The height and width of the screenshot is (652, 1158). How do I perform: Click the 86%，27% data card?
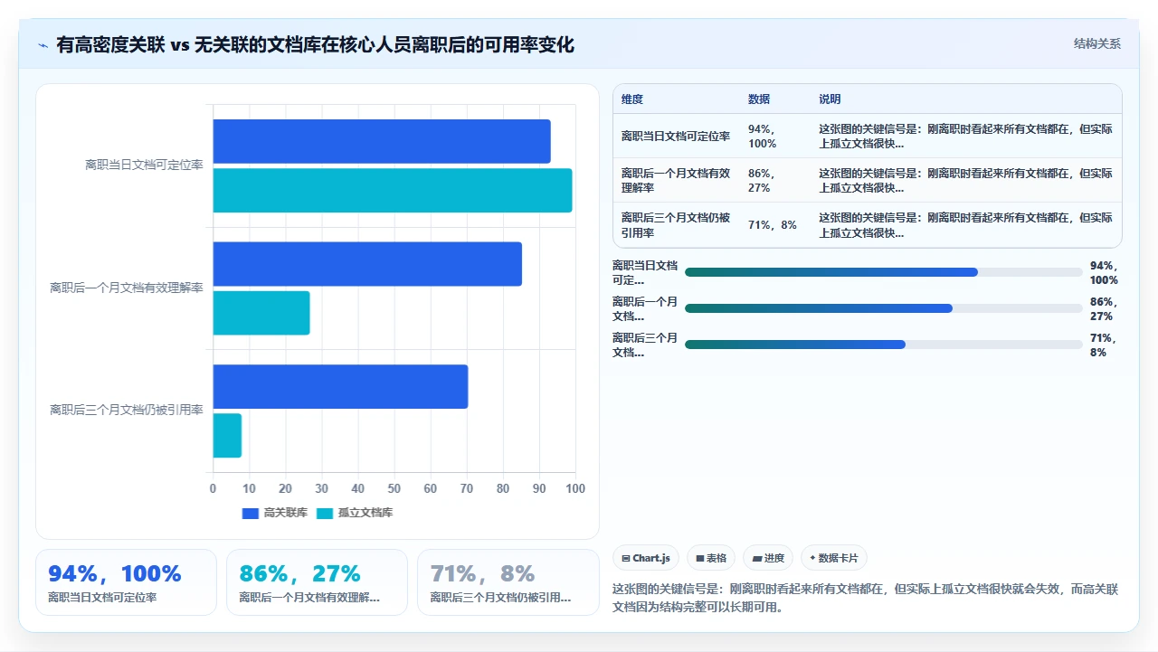[317, 582]
